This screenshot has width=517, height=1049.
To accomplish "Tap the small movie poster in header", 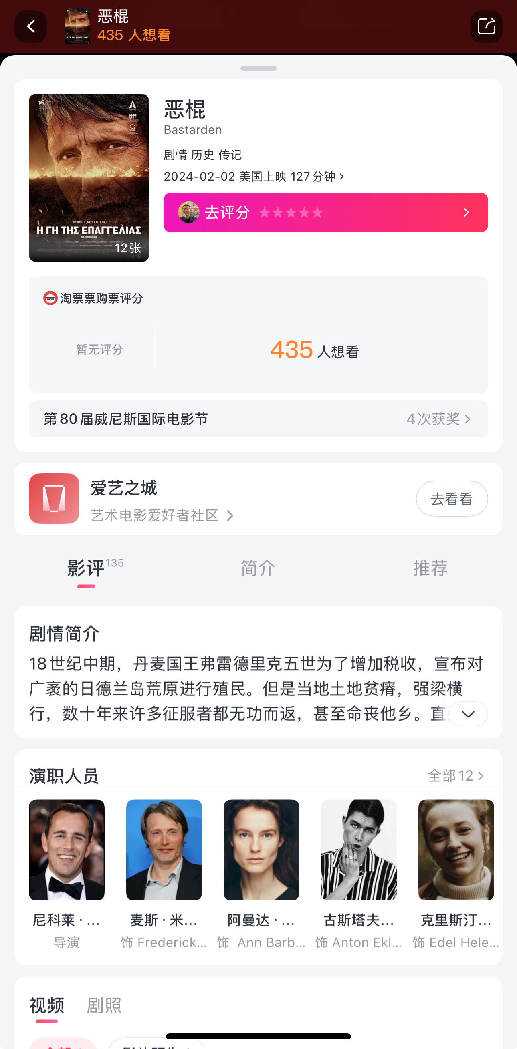I will [x=77, y=26].
